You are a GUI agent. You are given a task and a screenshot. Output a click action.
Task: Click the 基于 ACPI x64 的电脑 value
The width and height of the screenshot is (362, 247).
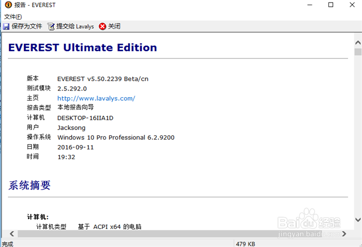pyautogui.click(x=110, y=227)
